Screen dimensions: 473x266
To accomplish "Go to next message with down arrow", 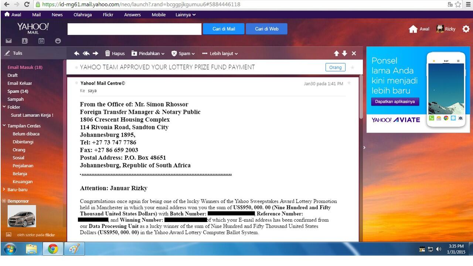I will coord(344,53).
